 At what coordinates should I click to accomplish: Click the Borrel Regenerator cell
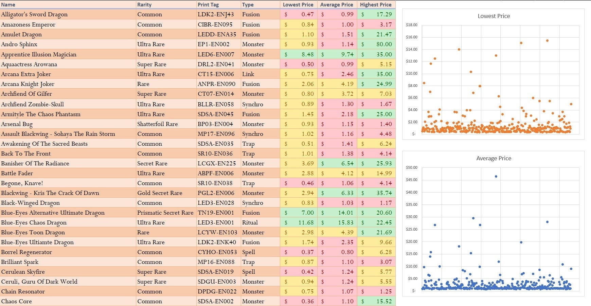coord(68,252)
